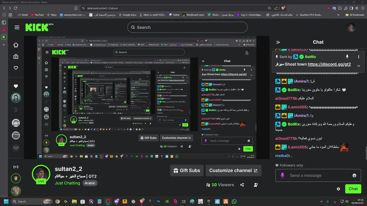
Task: Open the Blackboard Learn bookmark
Action: coord(193,15)
